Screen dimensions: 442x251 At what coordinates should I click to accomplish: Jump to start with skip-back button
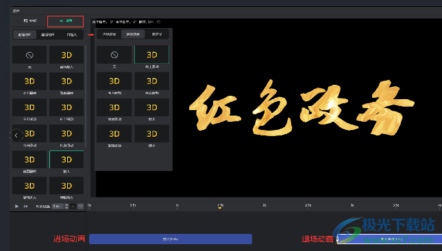point(25,207)
